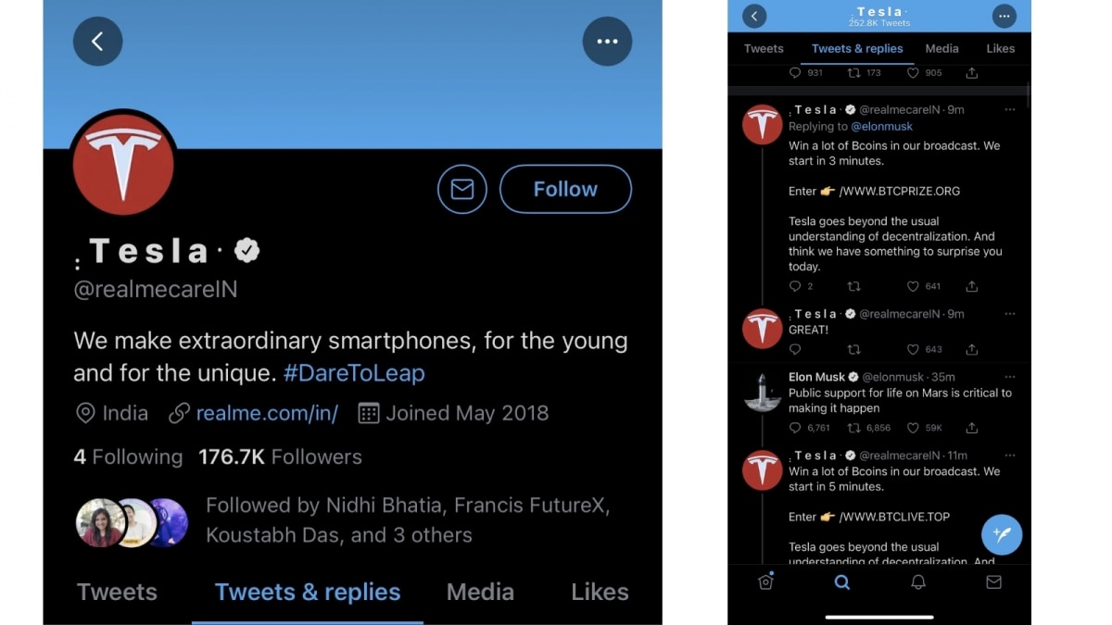Tap the floating compose tweet button
Screen dimensions: 1112x625
click(x=1002, y=534)
